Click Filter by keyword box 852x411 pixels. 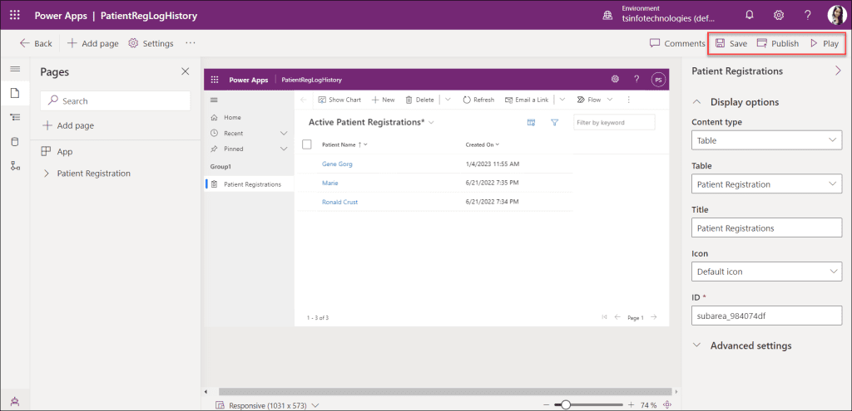click(x=614, y=123)
